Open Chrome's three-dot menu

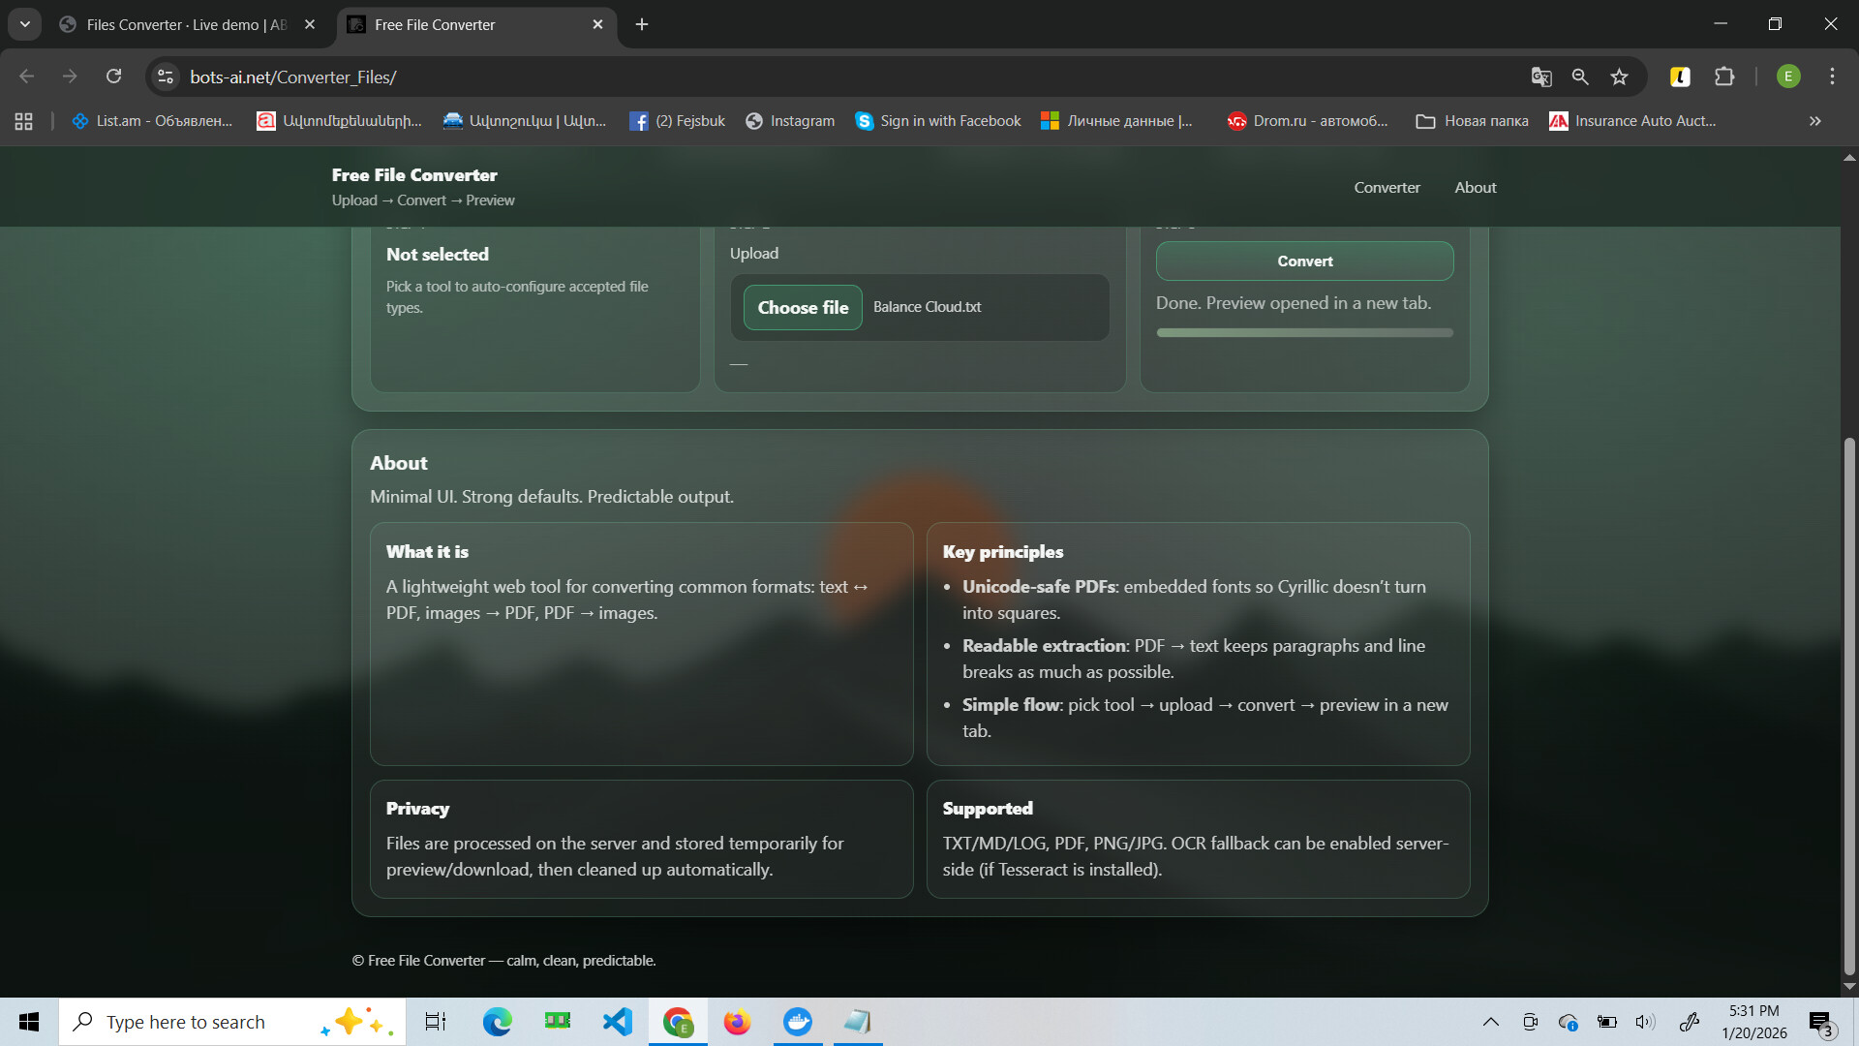1832,77
